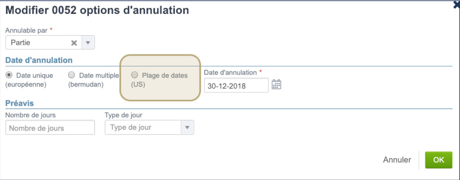
Task: Enable the Plage de dates (US) option
Action: tap(134, 75)
